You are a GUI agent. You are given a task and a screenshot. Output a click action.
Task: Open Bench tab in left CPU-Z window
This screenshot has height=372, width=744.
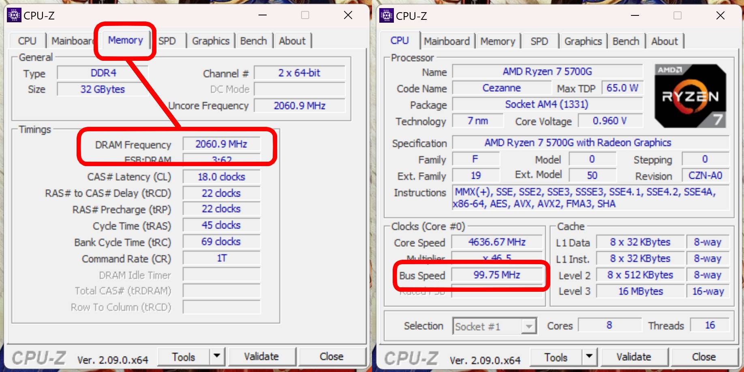[x=254, y=41]
